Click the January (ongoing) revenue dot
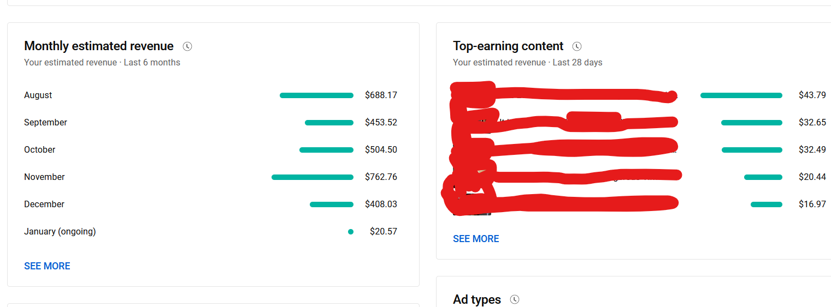 point(351,232)
